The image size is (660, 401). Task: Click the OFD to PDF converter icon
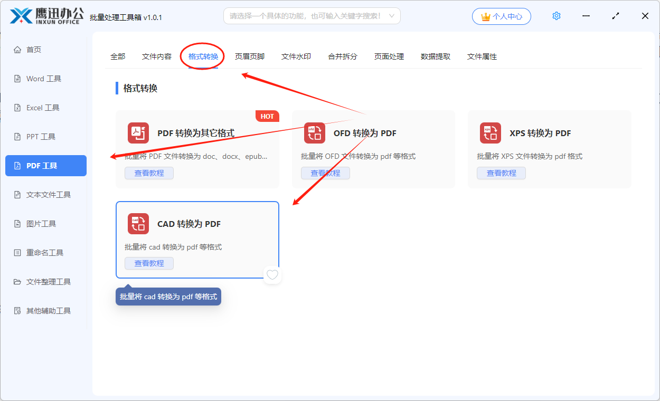tap(314, 133)
